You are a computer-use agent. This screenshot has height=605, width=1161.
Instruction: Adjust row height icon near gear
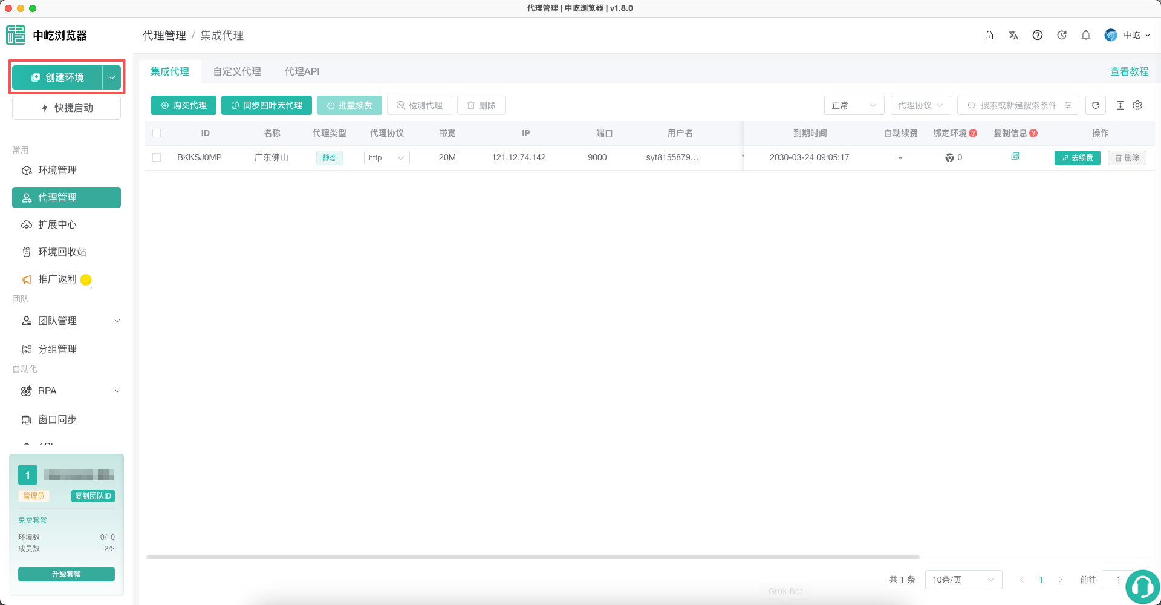point(1120,105)
